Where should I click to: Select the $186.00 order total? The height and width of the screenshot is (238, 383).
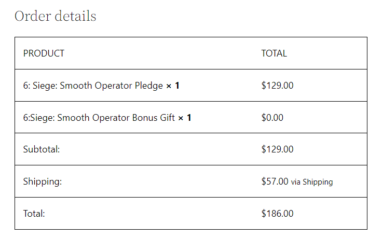[x=278, y=213]
